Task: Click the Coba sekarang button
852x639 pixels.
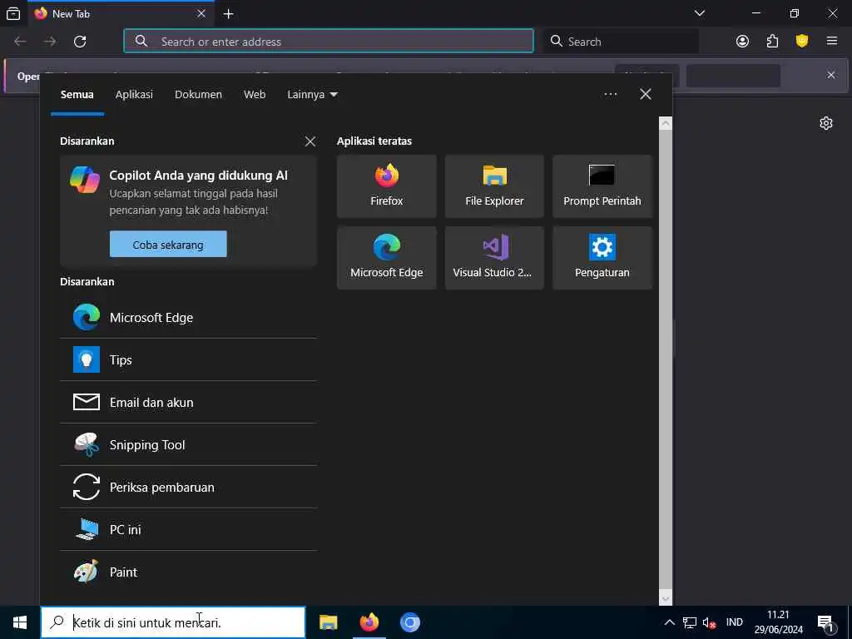Action: pyautogui.click(x=168, y=245)
